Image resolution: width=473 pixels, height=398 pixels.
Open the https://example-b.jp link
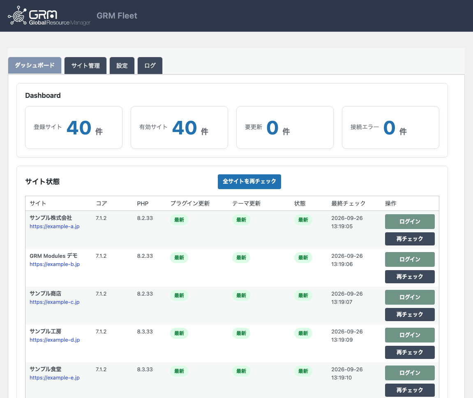(55, 264)
